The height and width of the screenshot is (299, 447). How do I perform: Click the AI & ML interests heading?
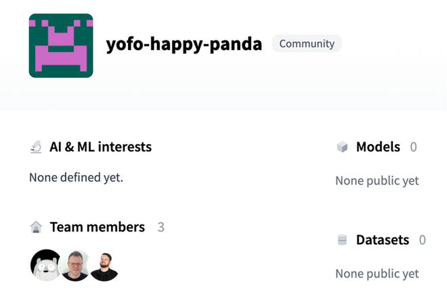[101, 147]
